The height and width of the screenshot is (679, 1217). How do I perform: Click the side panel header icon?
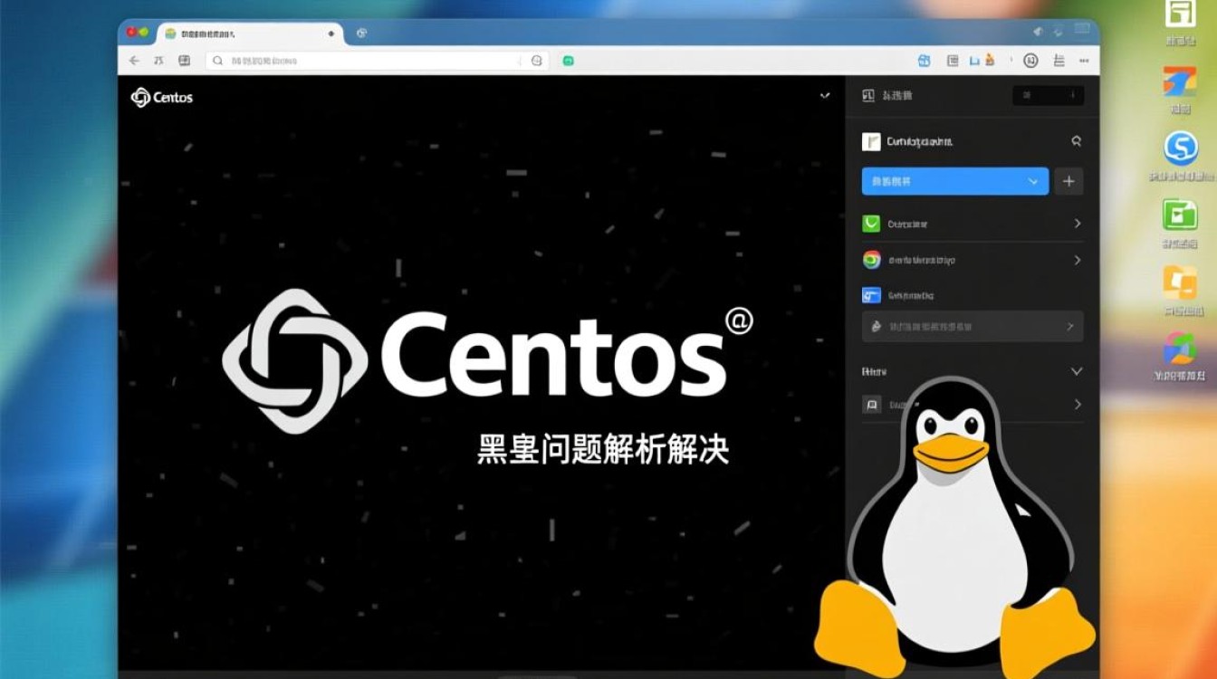[868, 95]
